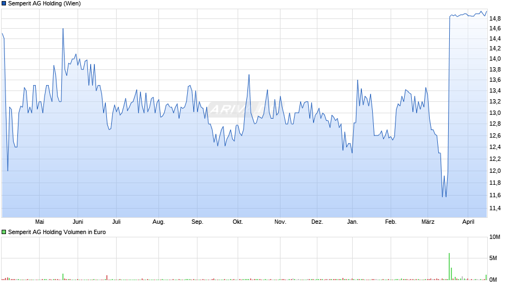Click the 14,0 price axis value
This screenshot has width=510, height=285.
pyautogui.click(x=495, y=59)
